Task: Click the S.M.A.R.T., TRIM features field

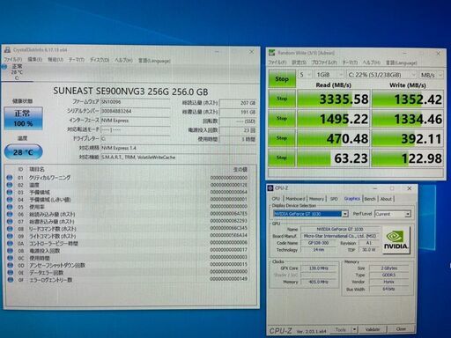Action: [x=178, y=157]
